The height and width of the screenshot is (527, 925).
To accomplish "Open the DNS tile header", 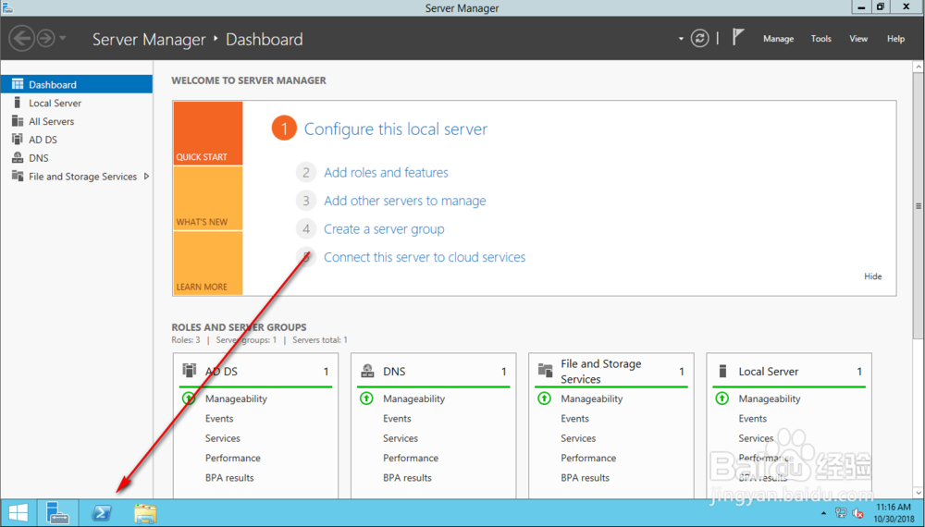I will coord(434,371).
